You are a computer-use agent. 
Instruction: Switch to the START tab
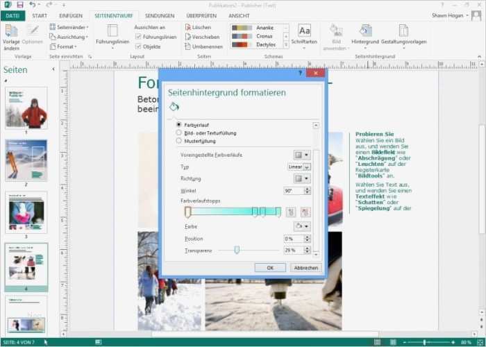[x=40, y=15]
